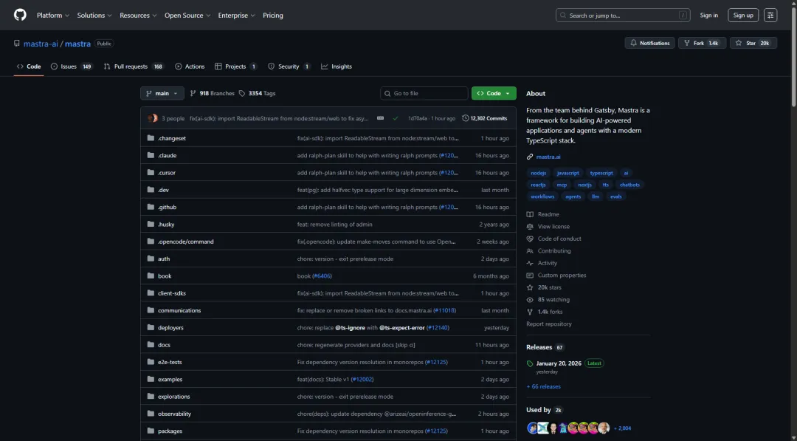The image size is (797, 441).
Task: Click the Sign in link
Action: click(708, 16)
